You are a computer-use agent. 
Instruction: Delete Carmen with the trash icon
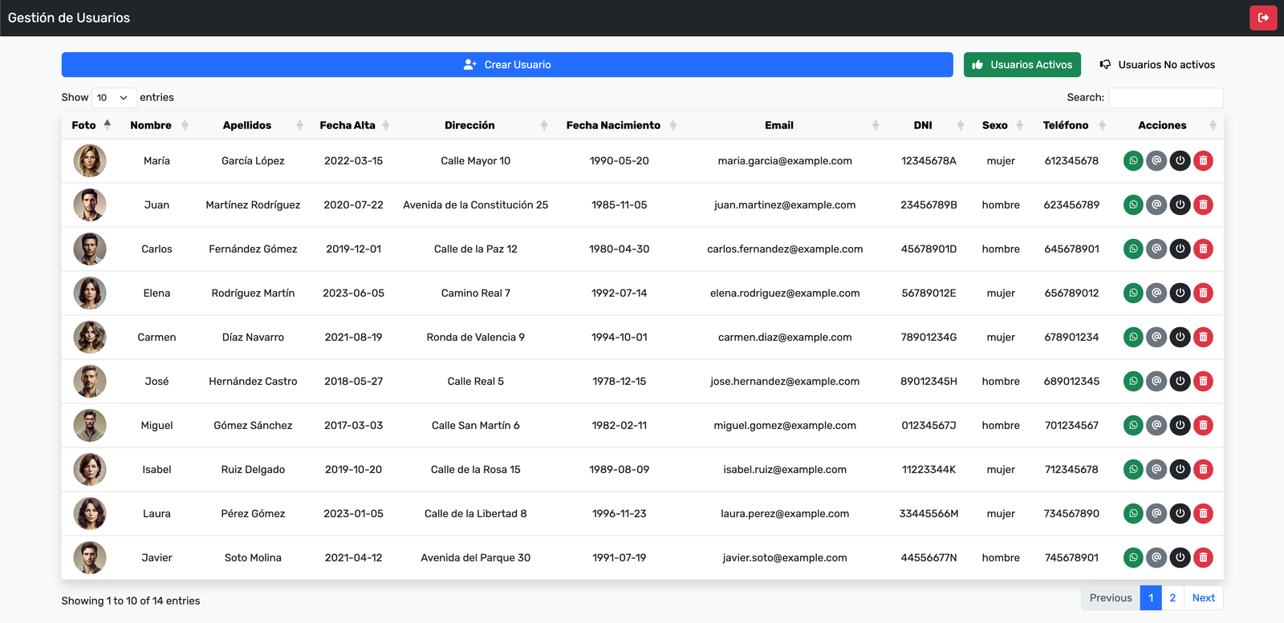pos(1203,337)
